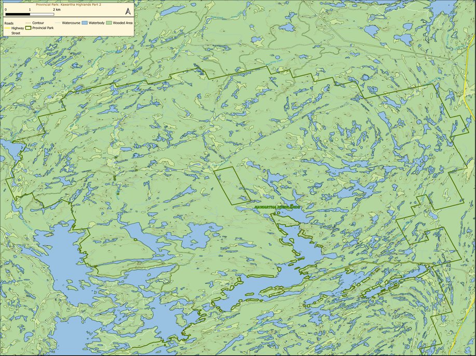
Task: Toggle the Contour legend entry
Action: pos(37,23)
